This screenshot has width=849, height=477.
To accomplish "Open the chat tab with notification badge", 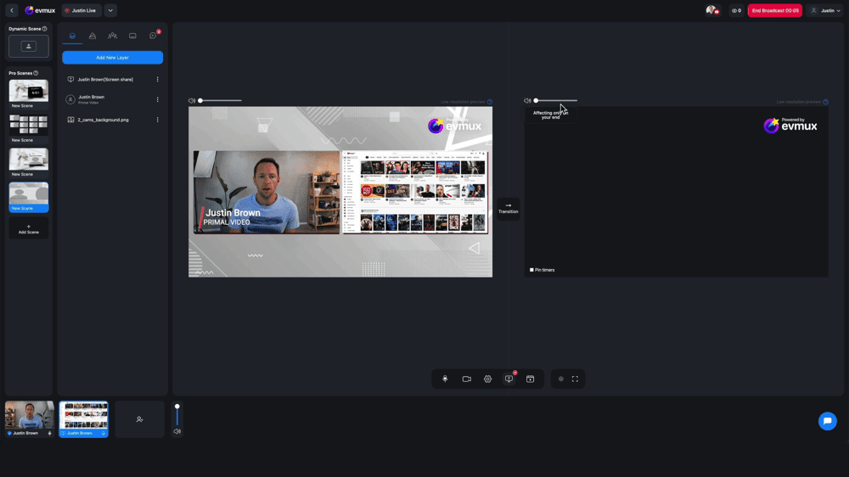I will [153, 36].
